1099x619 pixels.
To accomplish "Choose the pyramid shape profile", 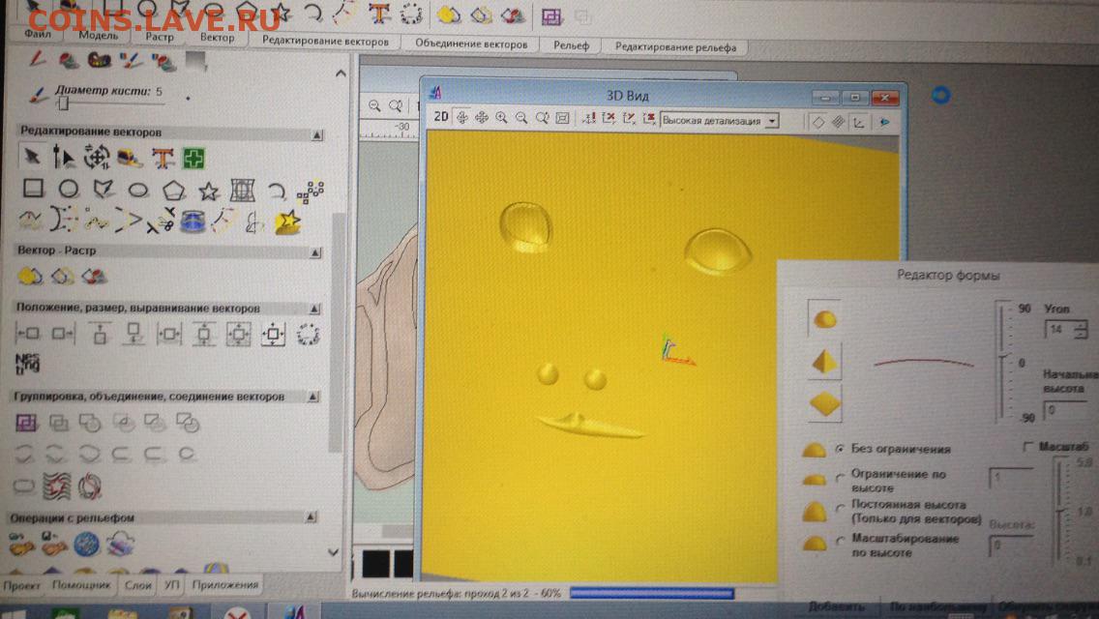I will [824, 362].
